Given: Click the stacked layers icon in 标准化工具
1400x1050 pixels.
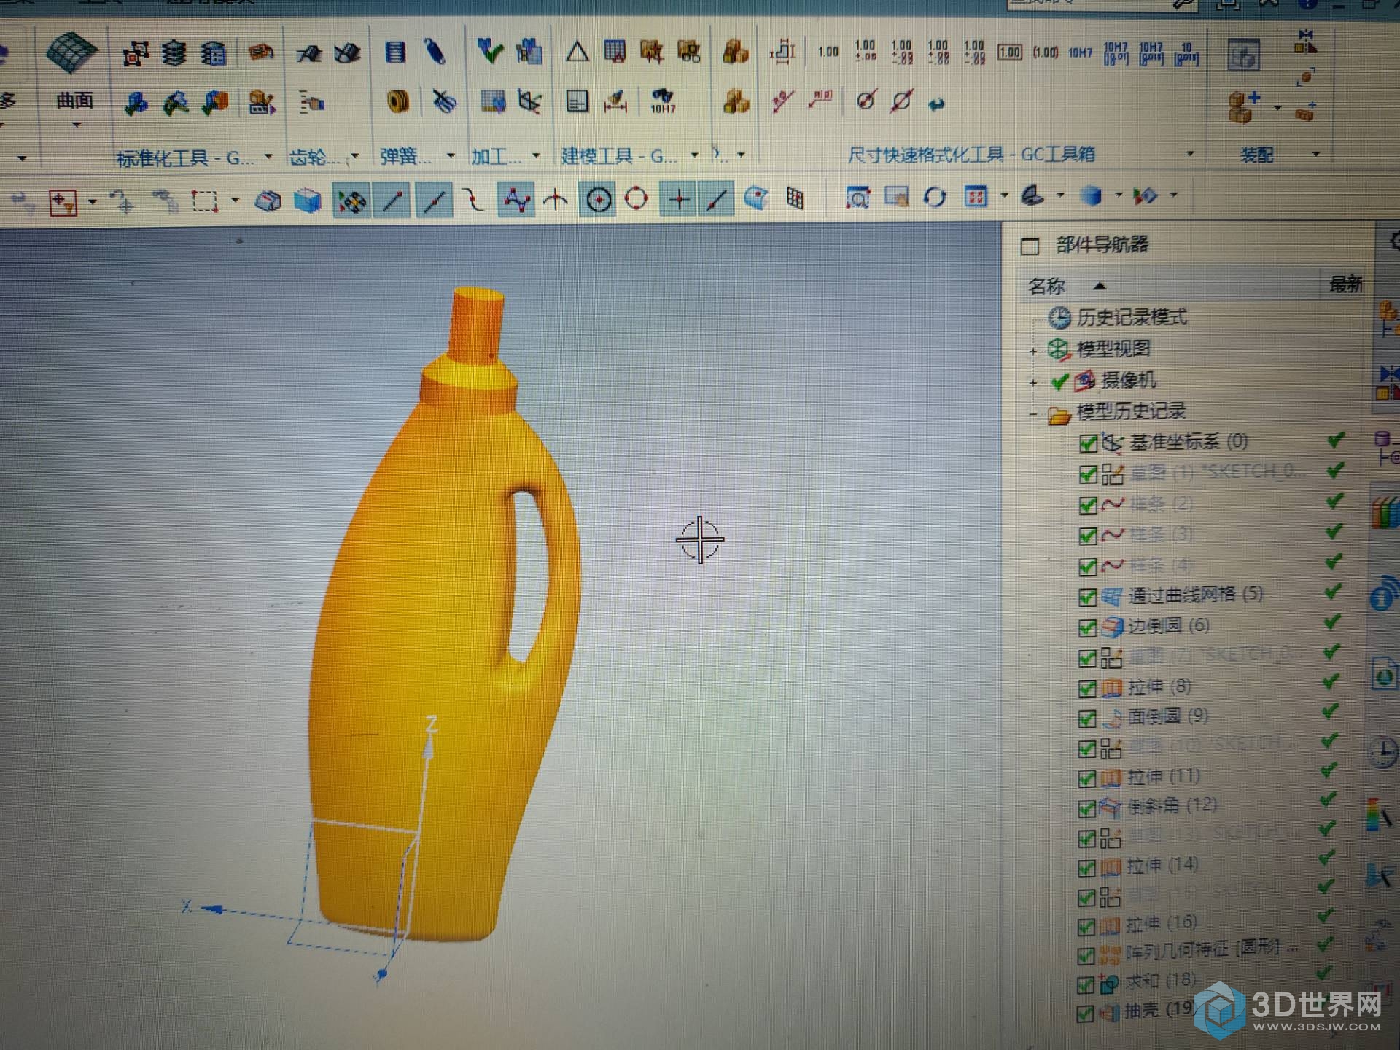Looking at the screenshot, I should pos(174,53).
